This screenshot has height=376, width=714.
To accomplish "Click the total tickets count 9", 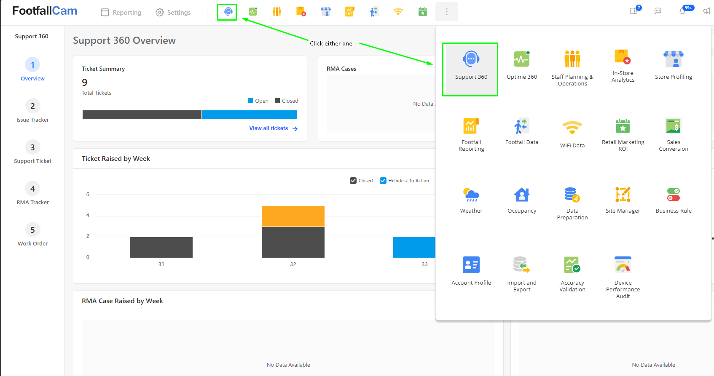I will click(x=85, y=82).
